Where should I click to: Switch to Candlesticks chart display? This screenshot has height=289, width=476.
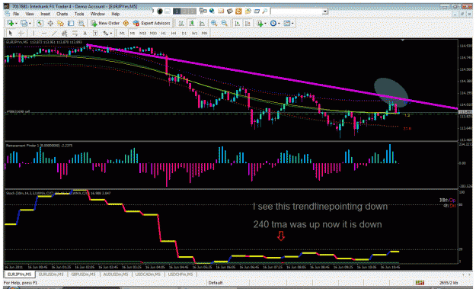click(192, 24)
